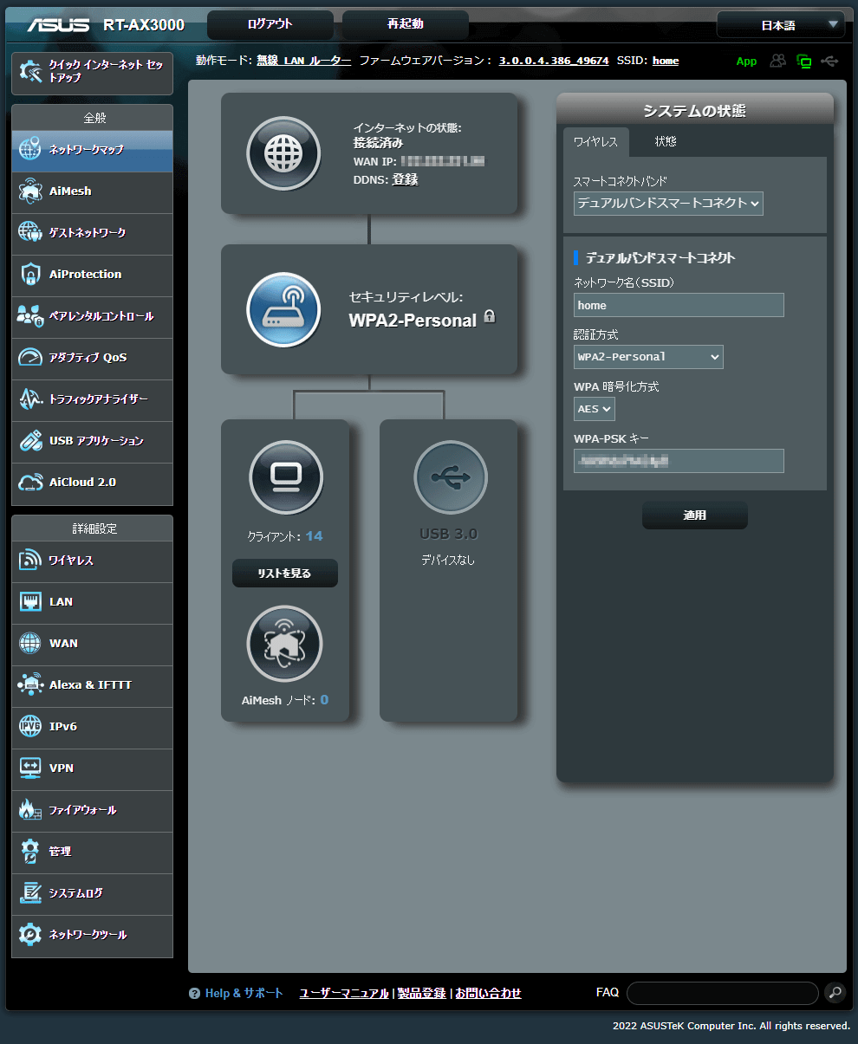Click the Internet status globe icon
This screenshot has width=858, height=1044.
click(x=283, y=153)
